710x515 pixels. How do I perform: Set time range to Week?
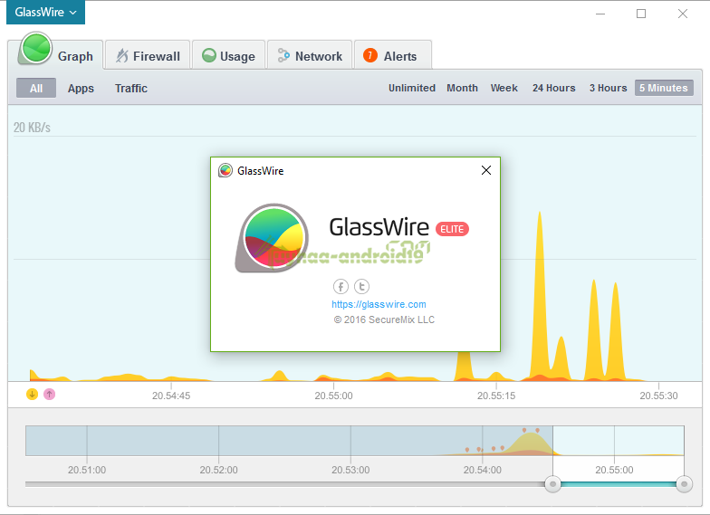tap(504, 88)
